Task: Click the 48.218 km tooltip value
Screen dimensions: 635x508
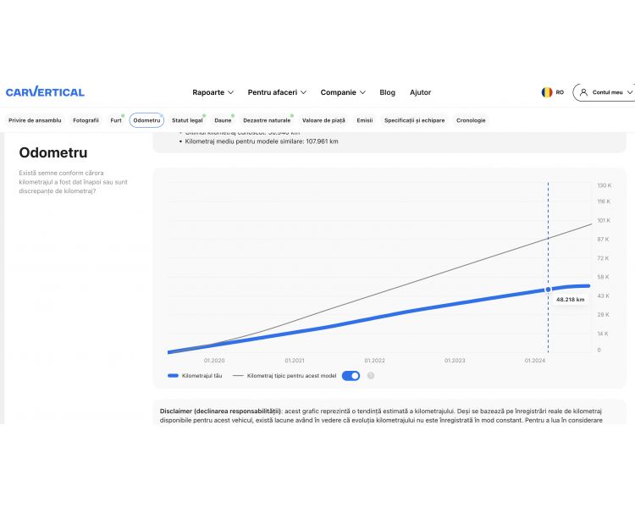Action: coord(570,300)
